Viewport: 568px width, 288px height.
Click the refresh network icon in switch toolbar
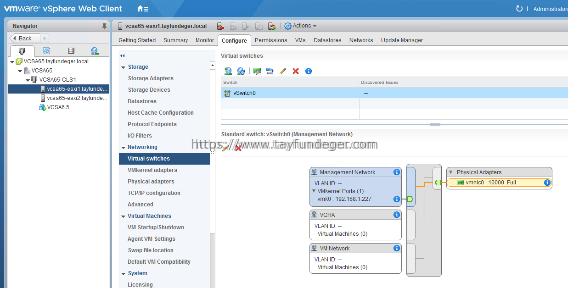[241, 71]
